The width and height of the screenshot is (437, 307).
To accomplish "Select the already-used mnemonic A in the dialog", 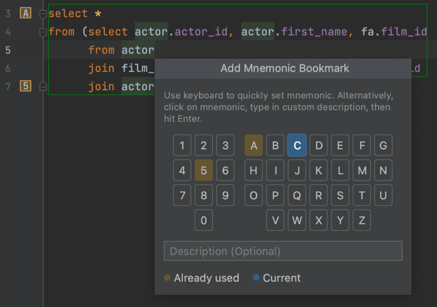I will pos(253,145).
